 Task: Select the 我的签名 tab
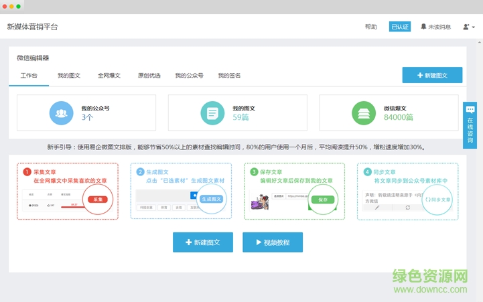coord(229,76)
